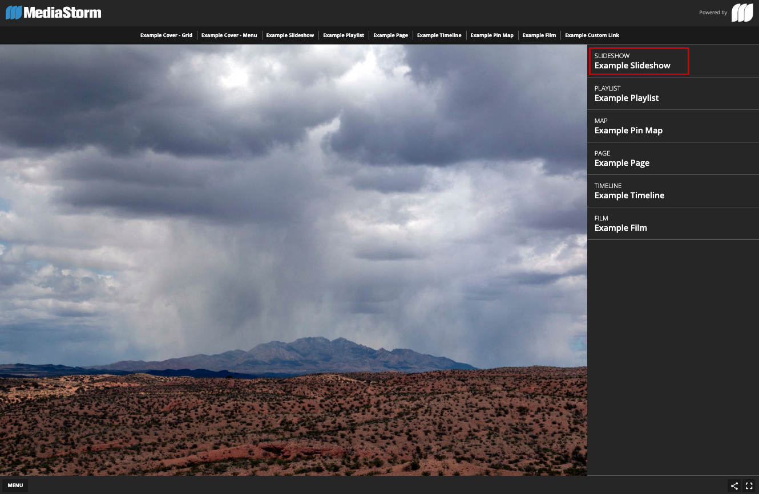759x494 pixels.
Task: Select Example Playlist in the sidebar list
Action: click(627, 94)
